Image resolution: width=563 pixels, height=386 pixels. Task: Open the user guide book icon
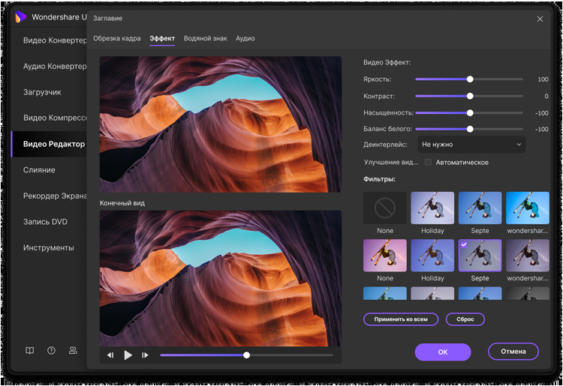(30, 351)
